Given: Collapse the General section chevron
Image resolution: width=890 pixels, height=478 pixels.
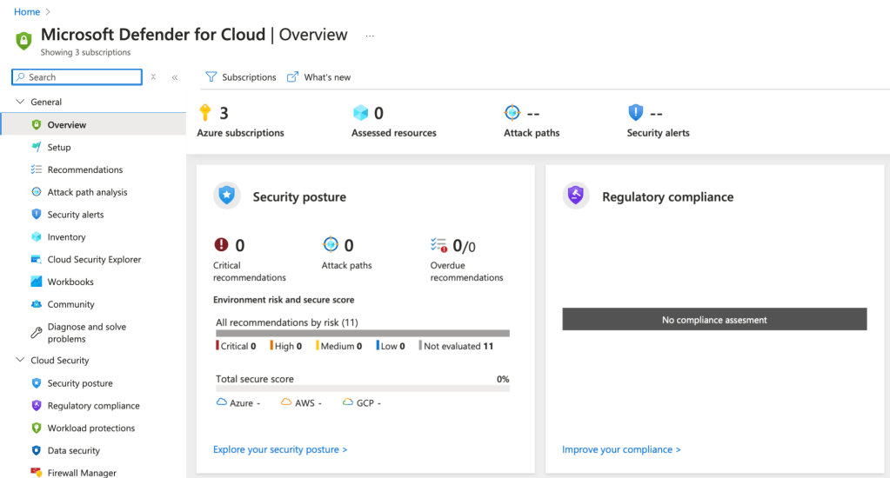Looking at the screenshot, I should [x=19, y=103].
